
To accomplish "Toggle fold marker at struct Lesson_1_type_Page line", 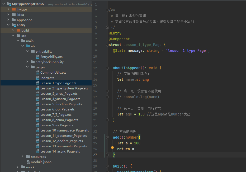I will (107, 45).
